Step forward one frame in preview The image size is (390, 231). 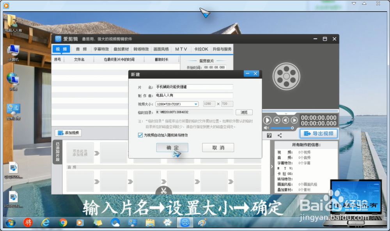pyautogui.click(x=294, y=120)
